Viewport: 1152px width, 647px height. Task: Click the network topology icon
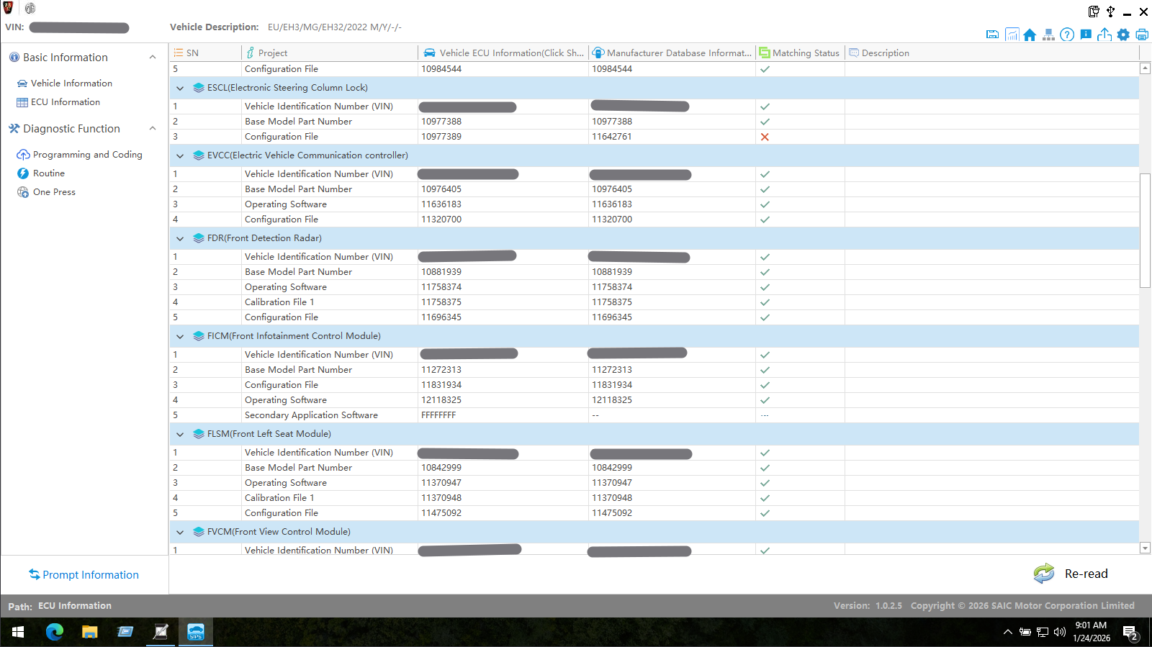click(1048, 35)
